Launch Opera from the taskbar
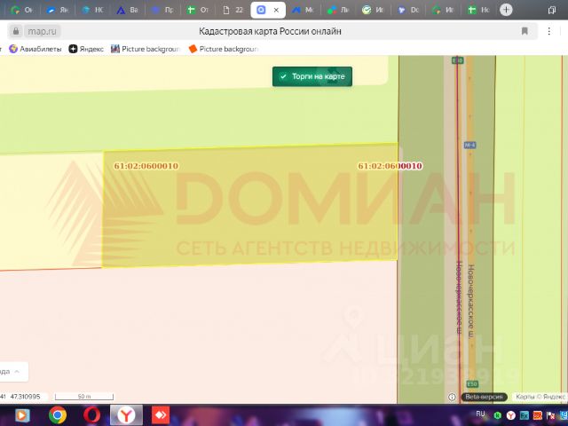The height and width of the screenshot is (426, 568). tap(91, 415)
